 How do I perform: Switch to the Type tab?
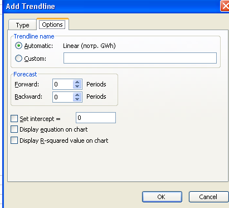[22, 25]
